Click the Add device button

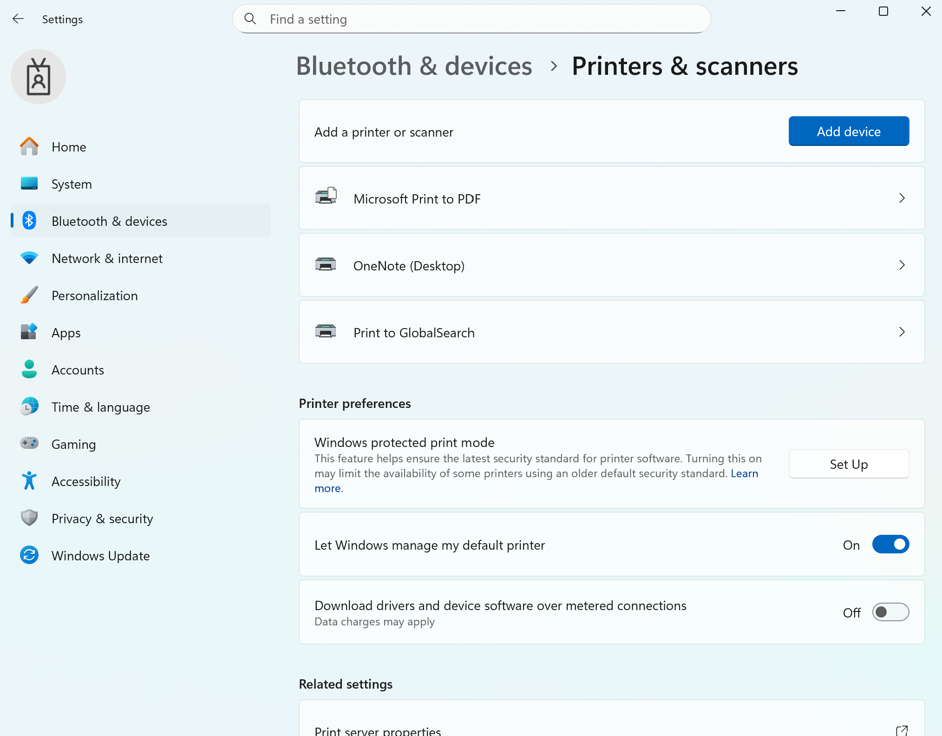[848, 131]
